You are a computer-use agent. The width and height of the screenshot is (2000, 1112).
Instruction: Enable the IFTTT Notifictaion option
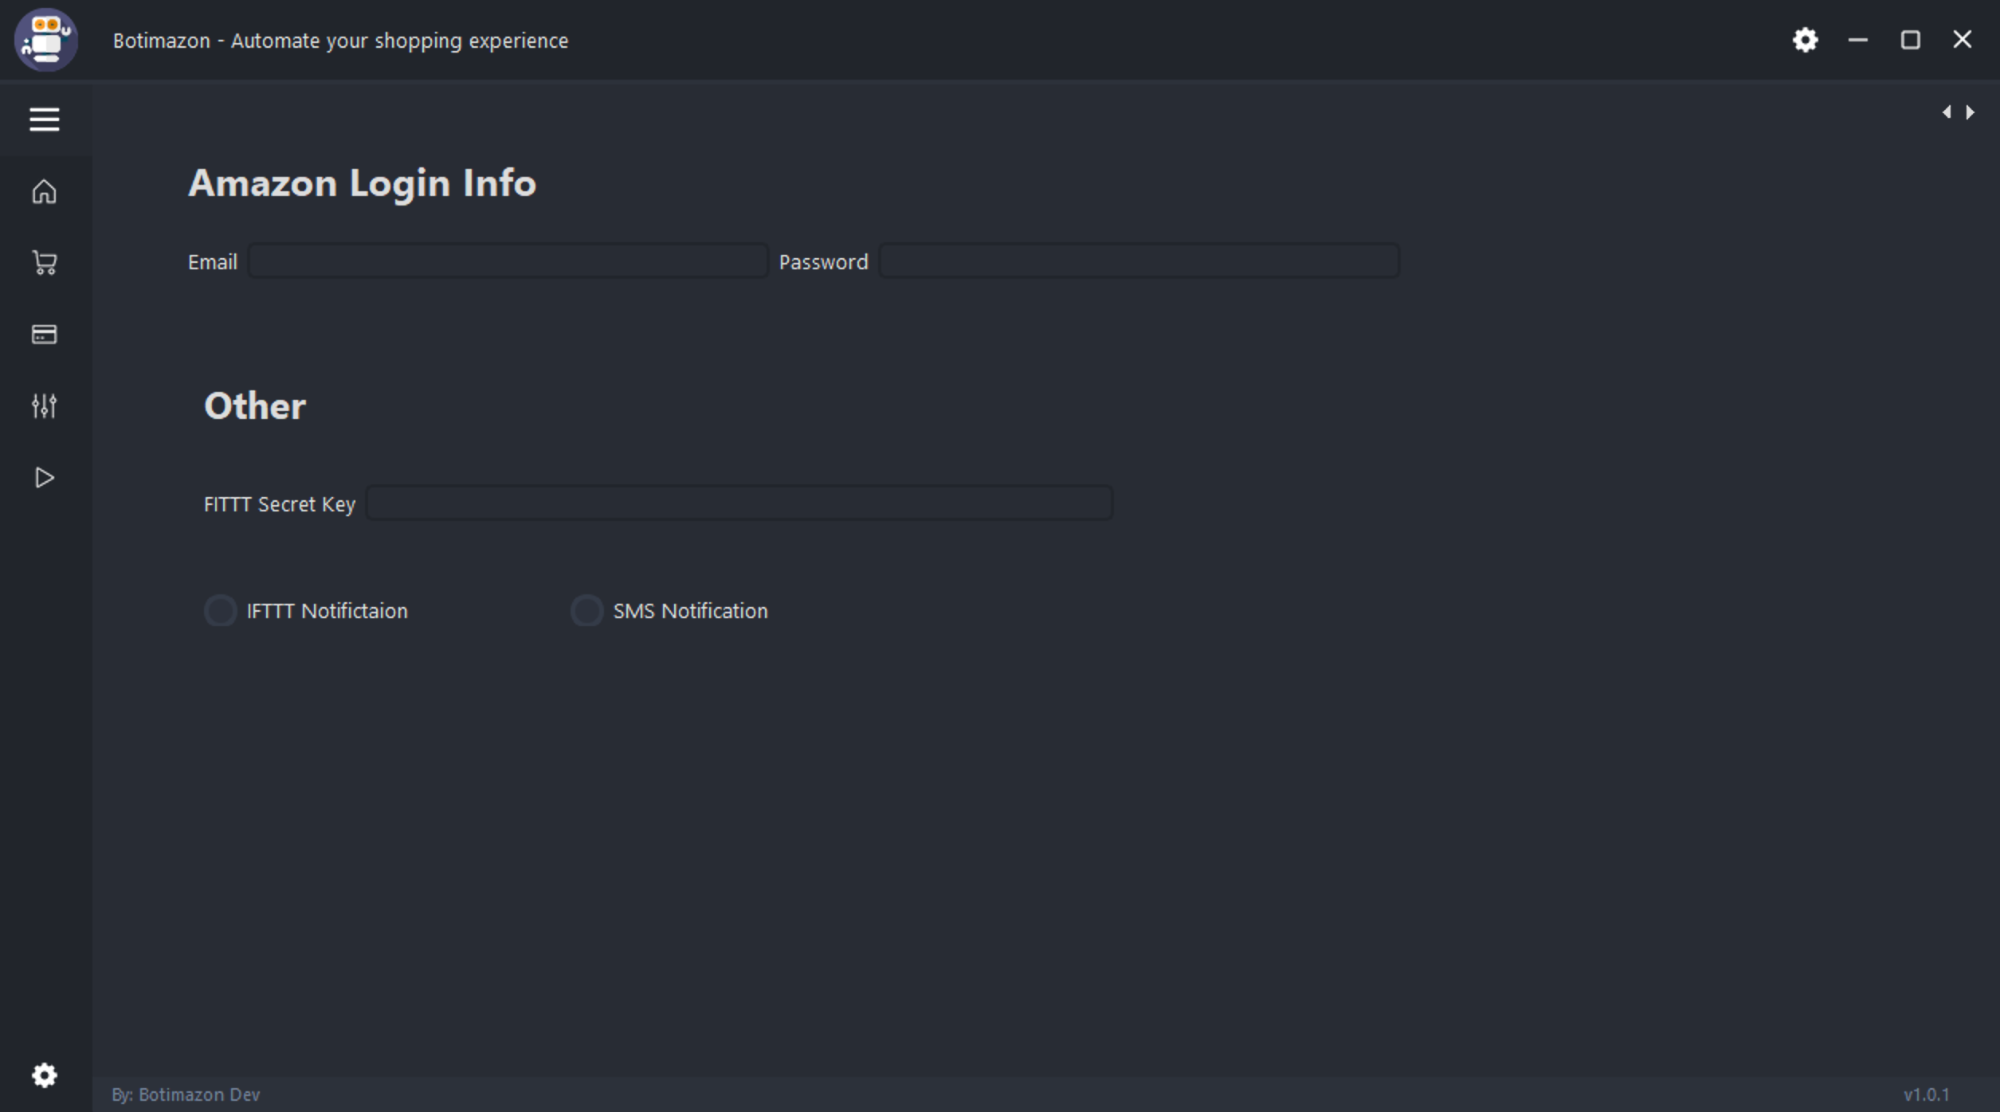coord(221,611)
